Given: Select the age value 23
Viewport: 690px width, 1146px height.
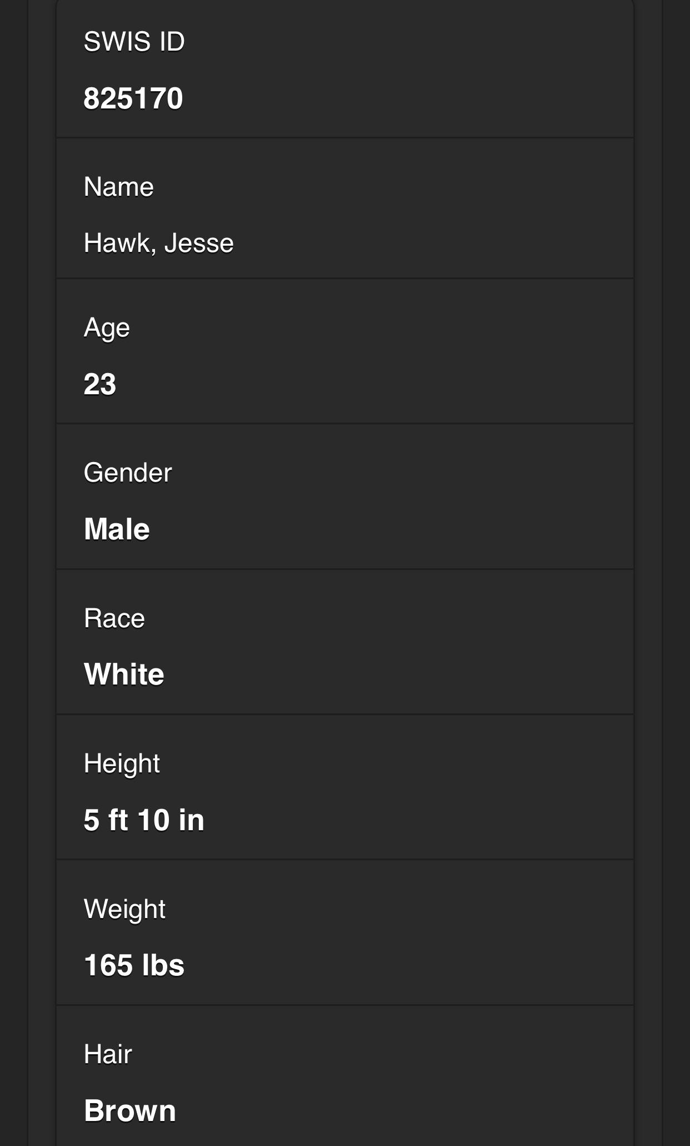Looking at the screenshot, I should coord(100,384).
